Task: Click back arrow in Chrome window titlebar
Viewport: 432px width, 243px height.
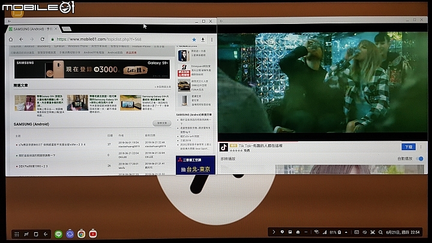Action: (10, 21)
